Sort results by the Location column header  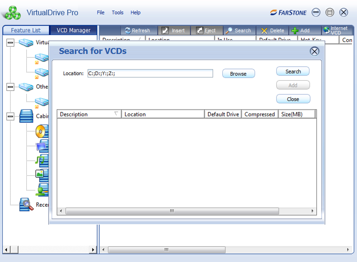[x=163, y=114]
